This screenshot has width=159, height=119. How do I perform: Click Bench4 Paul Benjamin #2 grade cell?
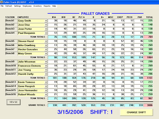click(72, 33)
